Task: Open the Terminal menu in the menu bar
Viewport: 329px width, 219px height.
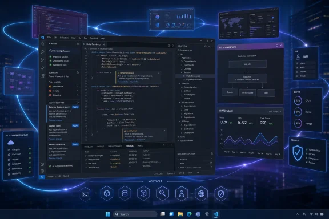Action: click(94, 38)
